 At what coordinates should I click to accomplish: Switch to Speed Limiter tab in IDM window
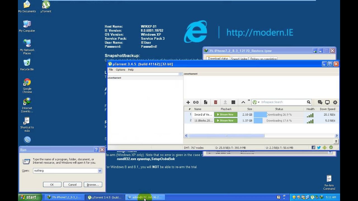239,59
